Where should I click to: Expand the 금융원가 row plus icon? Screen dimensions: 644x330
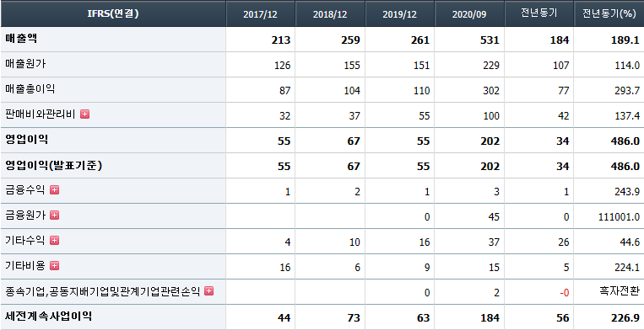tap(54, 215)
